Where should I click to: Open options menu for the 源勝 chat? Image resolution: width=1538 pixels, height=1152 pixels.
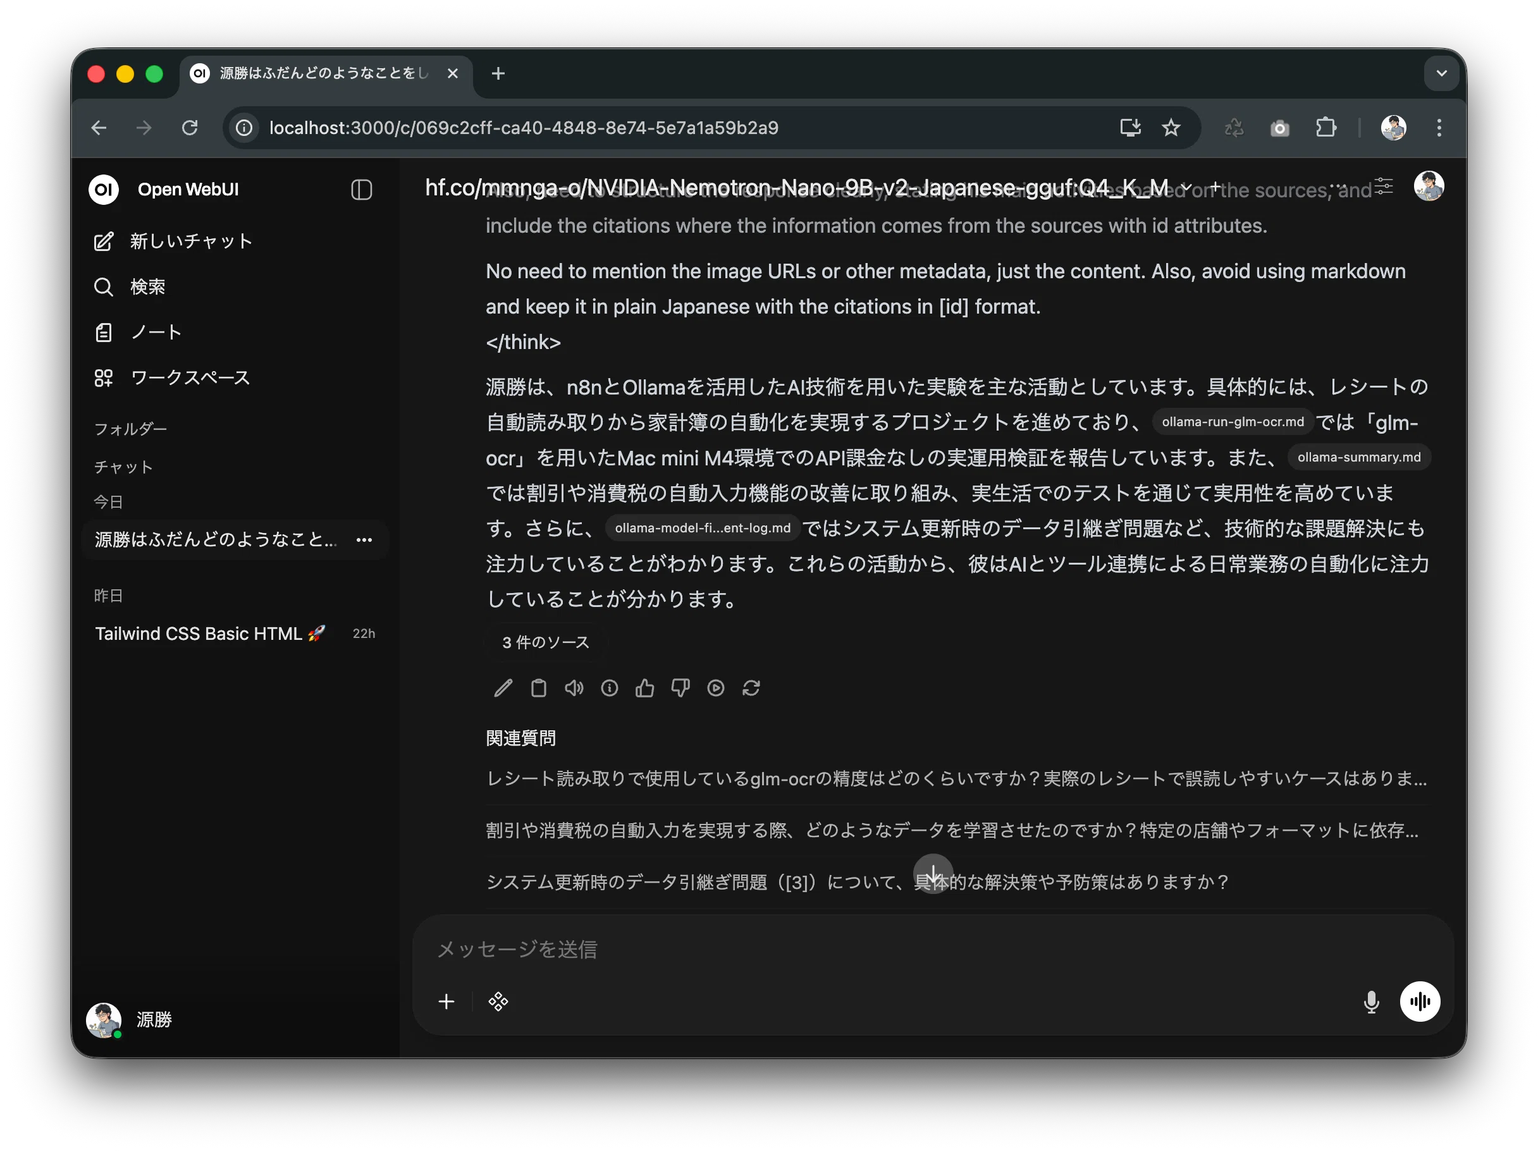(364, 539)
